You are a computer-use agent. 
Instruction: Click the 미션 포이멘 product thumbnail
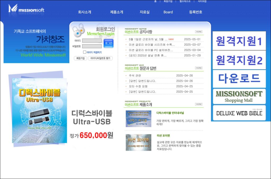138,143
